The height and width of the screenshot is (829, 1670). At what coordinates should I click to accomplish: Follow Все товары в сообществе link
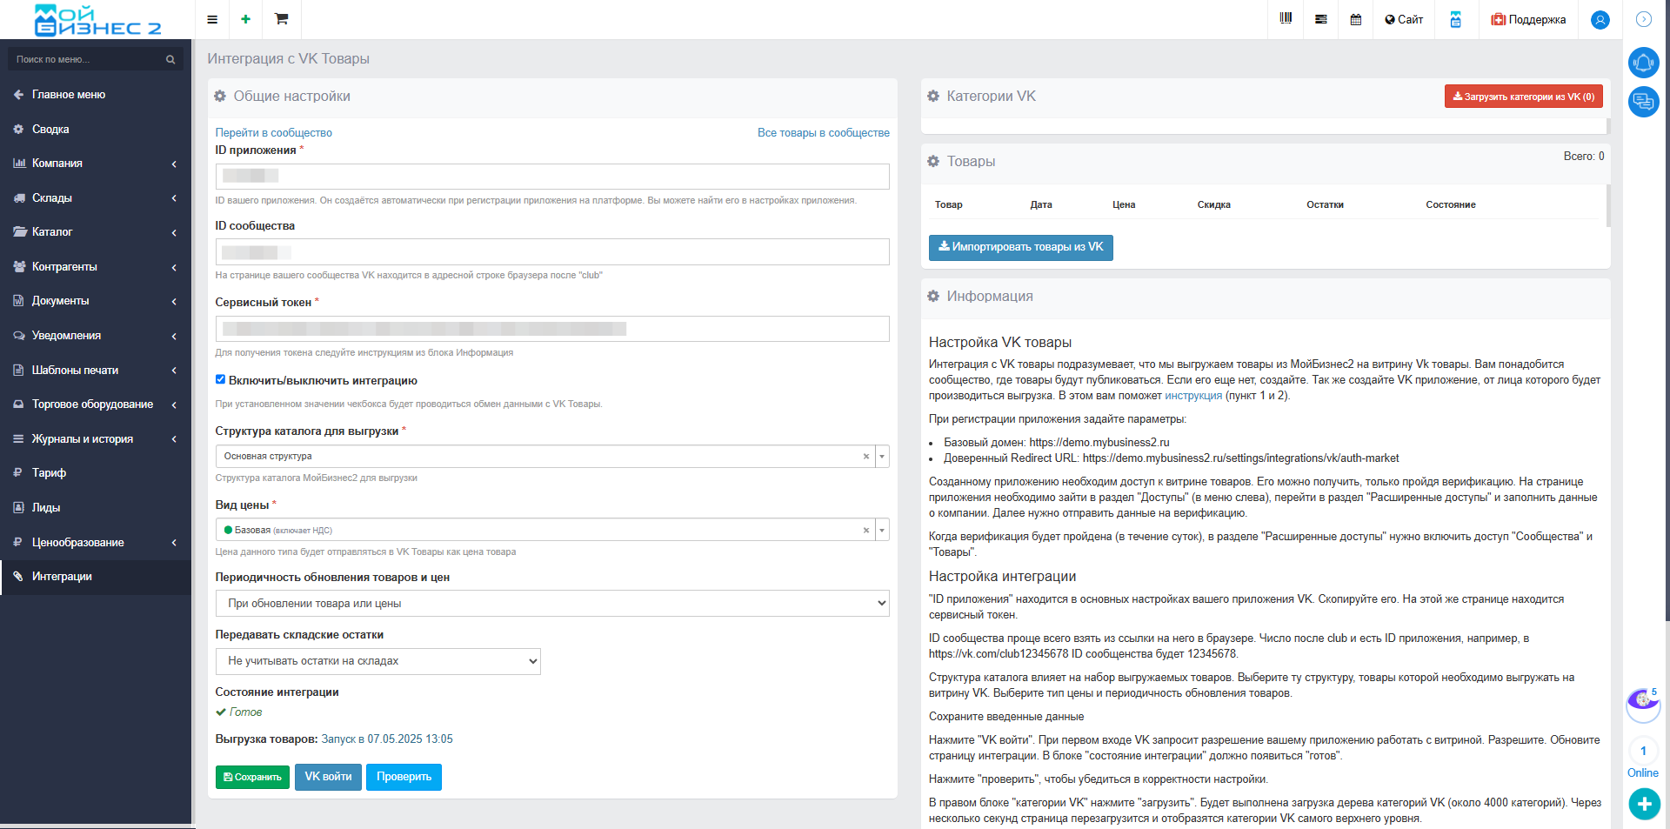click(x=823, y=133)
